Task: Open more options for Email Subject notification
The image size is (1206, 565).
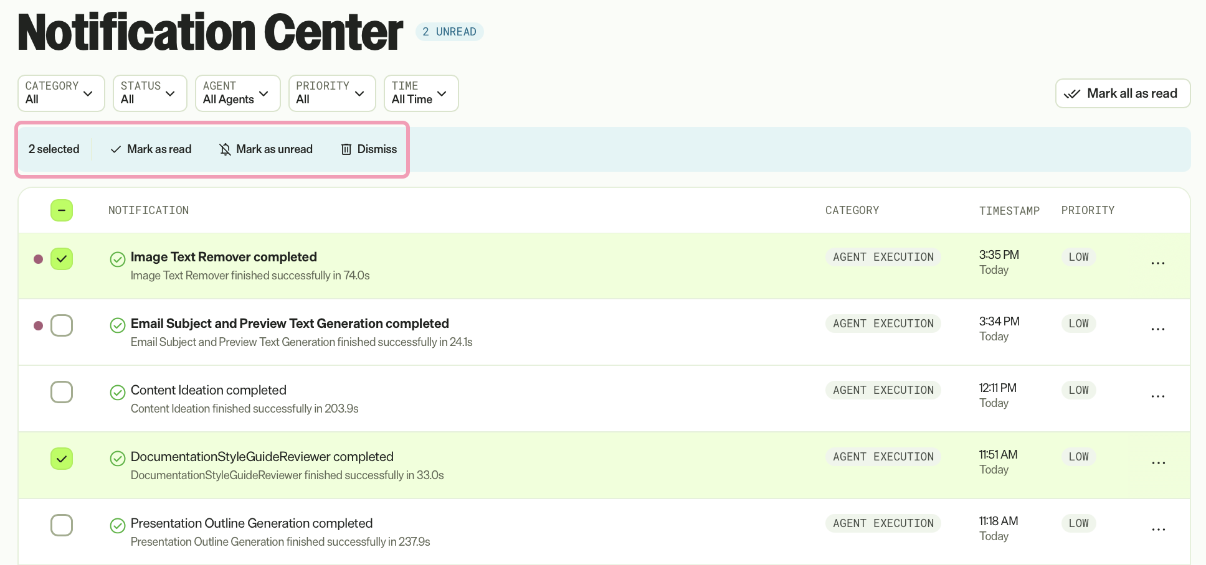Action: click(1158, 329)
